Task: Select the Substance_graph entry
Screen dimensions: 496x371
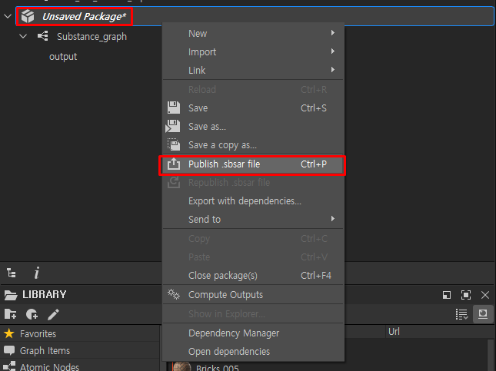Action: [x=92, y=37]
